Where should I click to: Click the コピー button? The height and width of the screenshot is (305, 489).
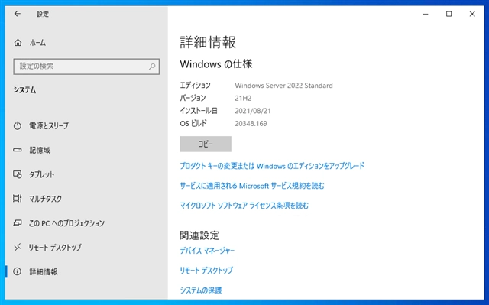pyautogui.click(x=206, y=144)
